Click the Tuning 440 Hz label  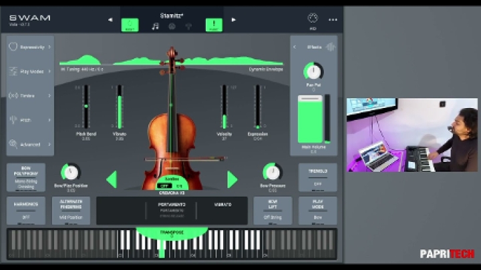pos(82,69)
